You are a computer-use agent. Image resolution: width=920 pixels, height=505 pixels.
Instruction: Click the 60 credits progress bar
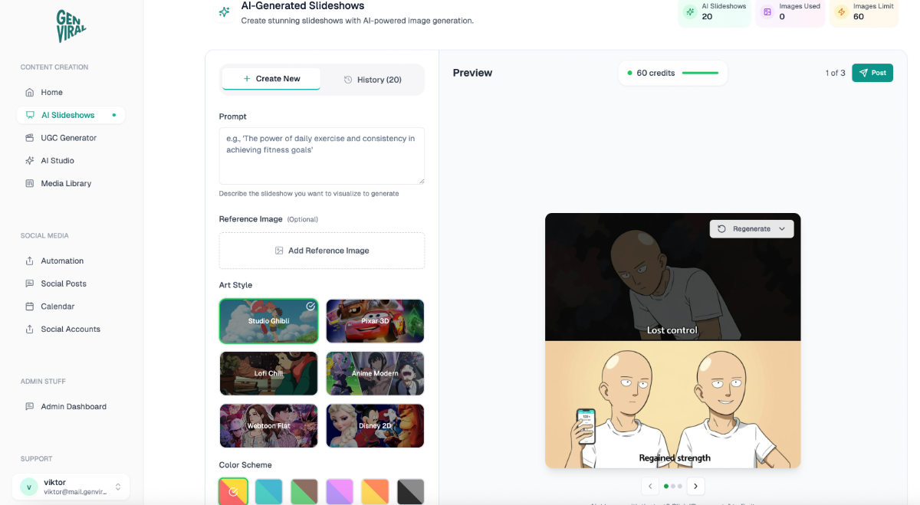coord(700,74)
